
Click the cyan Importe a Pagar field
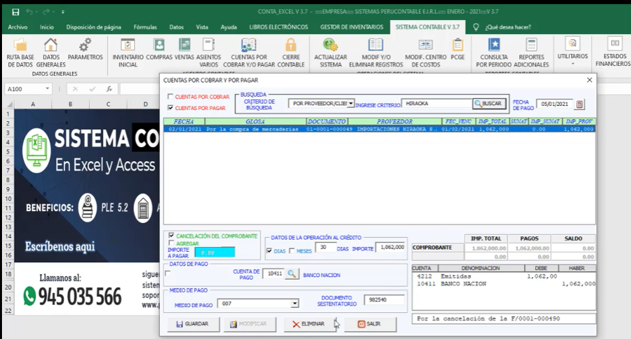click(x=214, y=252)
